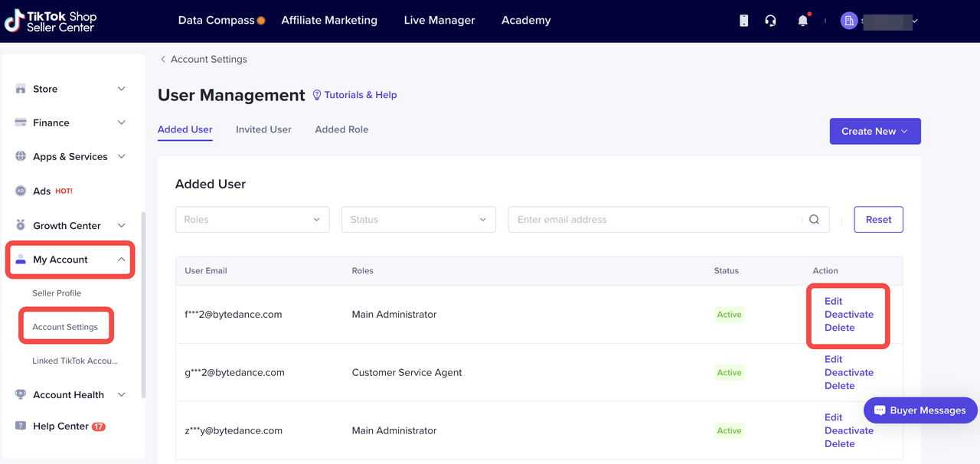The height and width of the screenshot is (464, 980).
Task: Open the headset support icon
Action: click(x=771, y=21)
